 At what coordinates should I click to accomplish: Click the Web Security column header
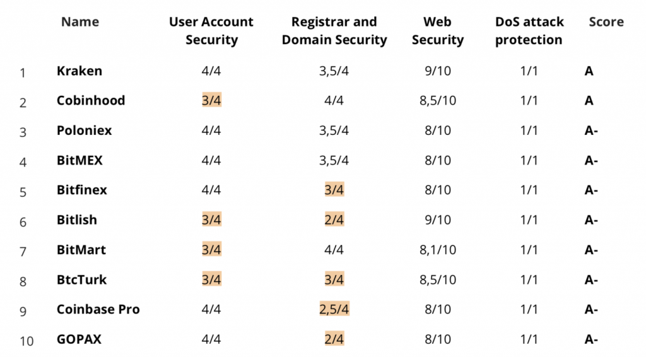click(438, 30)
